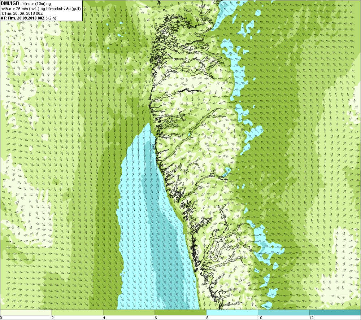The width and height of the screenshot is (361, 320).
Task: Click the 12+ m/s teal legend swatch
Action: click(335, 312)
